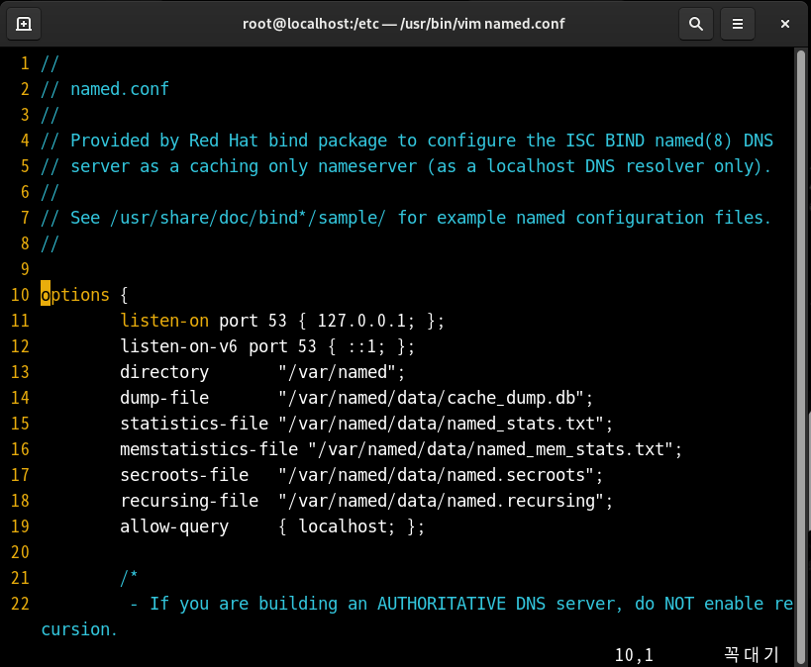Screen dimensions: 811x667
Task: Click line number 20 in the gutter
Action: (20, 552)
